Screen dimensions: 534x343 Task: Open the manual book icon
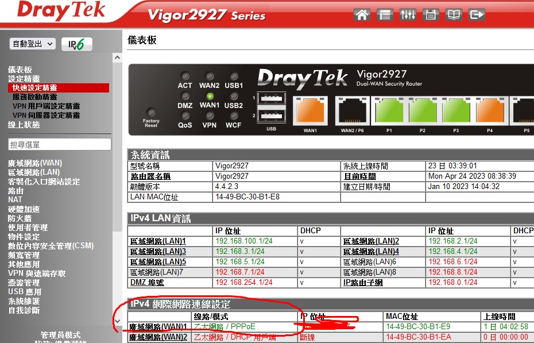tap(454, 14)
